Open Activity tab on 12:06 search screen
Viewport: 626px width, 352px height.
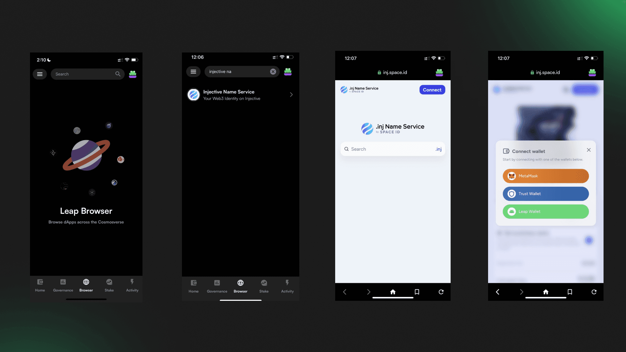click(x=287, y=286)
